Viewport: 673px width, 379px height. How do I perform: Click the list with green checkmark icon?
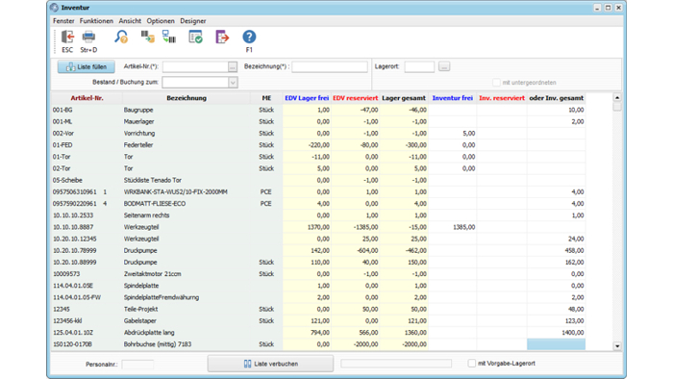[x=196, y=38]
